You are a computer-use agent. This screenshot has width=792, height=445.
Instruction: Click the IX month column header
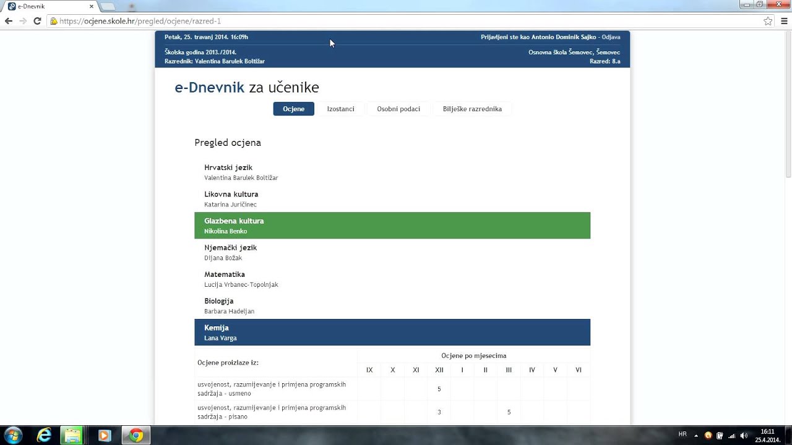pyautogui.click(x=369, y=370)
